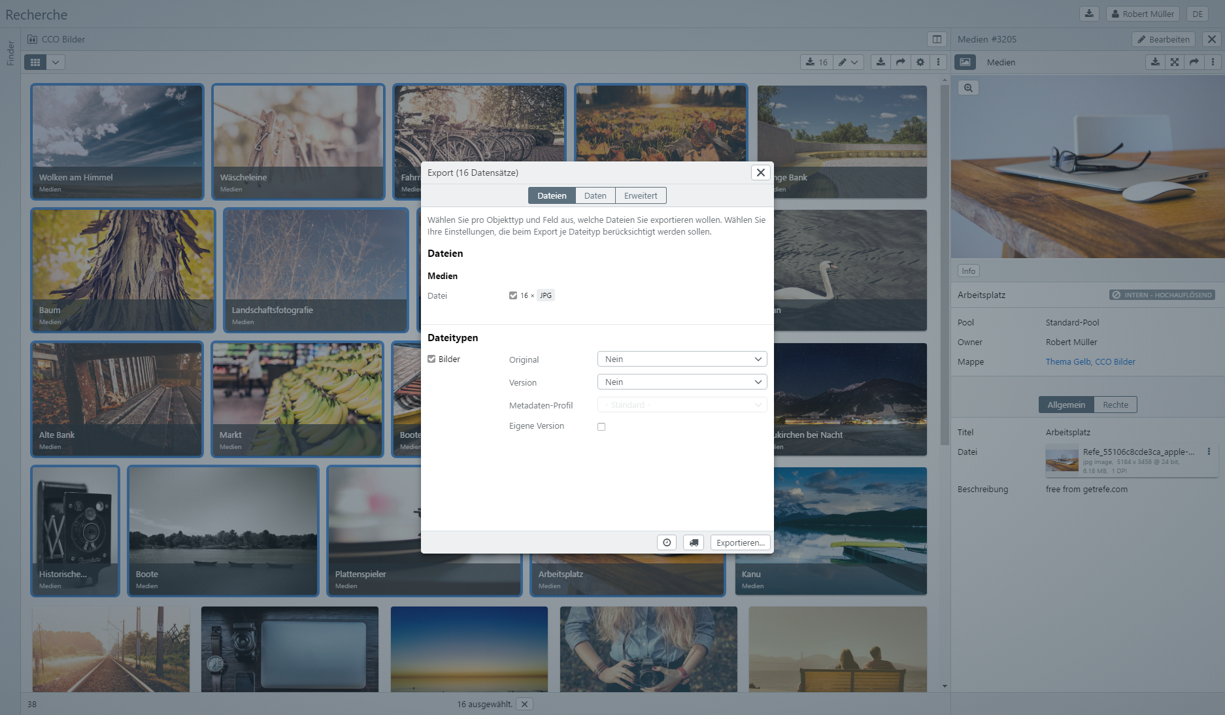The height and width of the screenshot is (715, 1225).
Task: Click the Exportieren... button
Action: coord(741,542)
